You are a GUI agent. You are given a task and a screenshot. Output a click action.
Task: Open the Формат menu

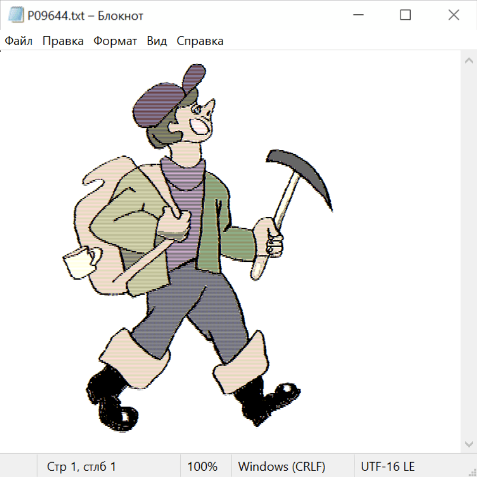click(115, 41)
